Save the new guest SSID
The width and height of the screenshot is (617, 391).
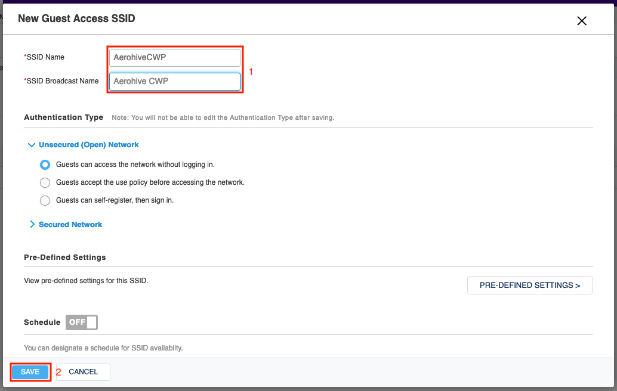(30, 372)
